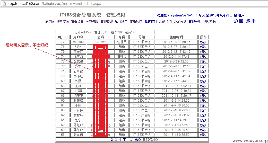Open 修改 for user ID 73
268x143 pixels.
coord(203,61)
